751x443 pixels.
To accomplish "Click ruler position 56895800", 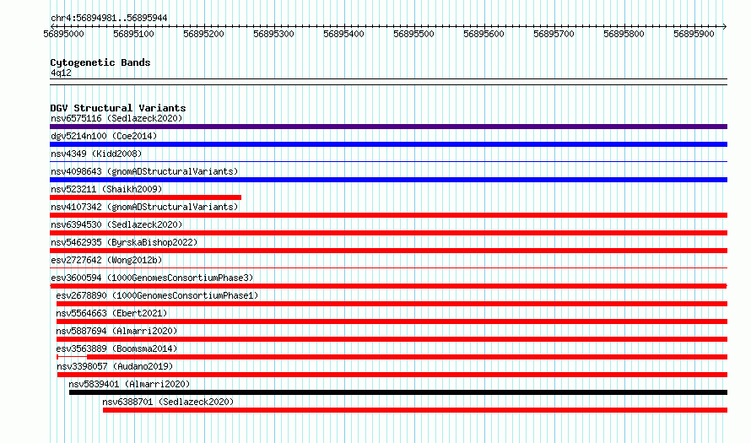I will coord(624,34).
